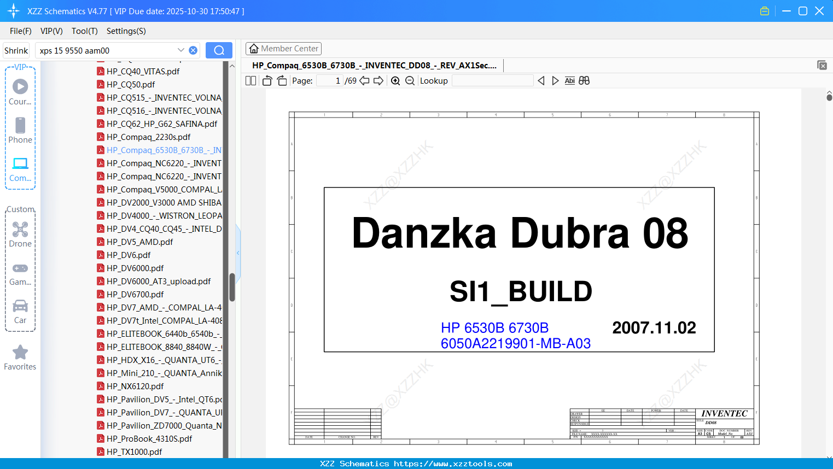Click the file list scrollbar thumb
This screenshot has height=469, width=833.
click(232, 287)
